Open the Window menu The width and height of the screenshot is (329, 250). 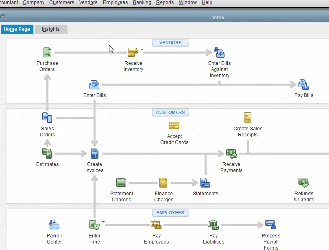pos(188,2)
